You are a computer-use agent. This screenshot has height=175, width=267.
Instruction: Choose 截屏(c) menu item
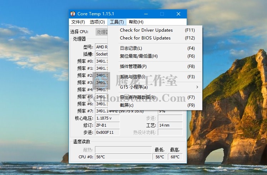[x=155, y=105]
